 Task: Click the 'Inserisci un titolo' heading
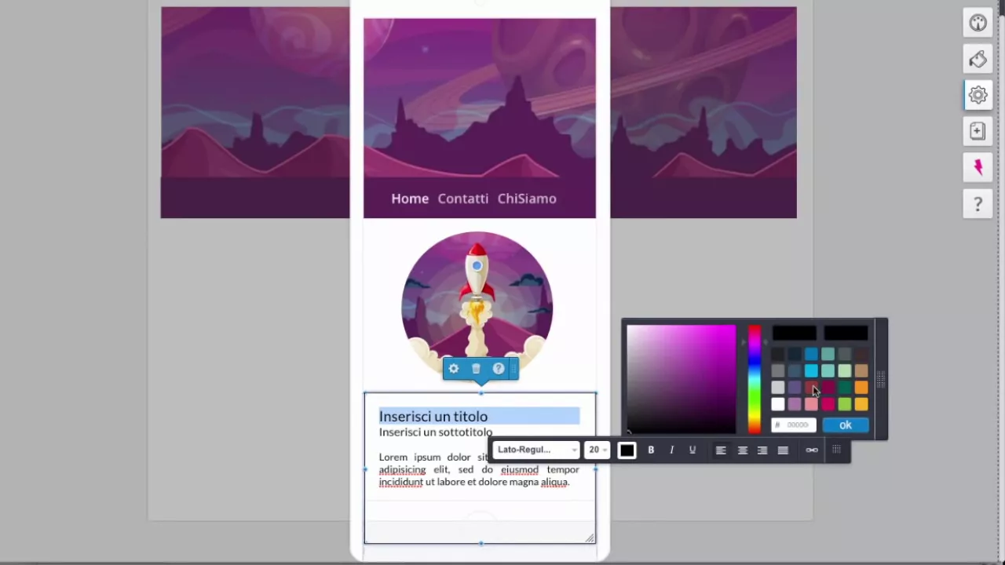point(433,416)
